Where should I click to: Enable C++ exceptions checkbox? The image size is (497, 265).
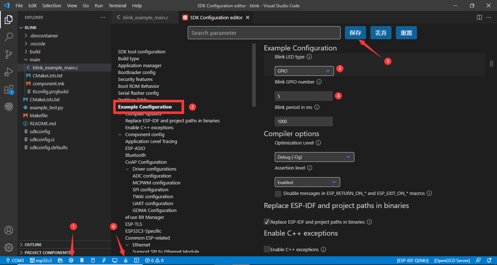click(267, 249)
